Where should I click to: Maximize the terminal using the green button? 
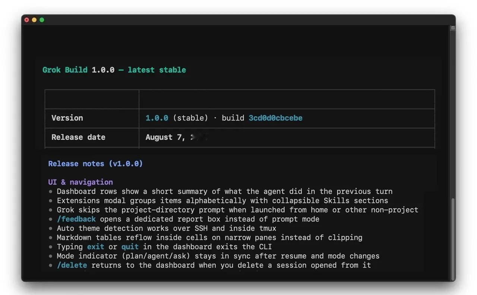click(x=42, y=20)
